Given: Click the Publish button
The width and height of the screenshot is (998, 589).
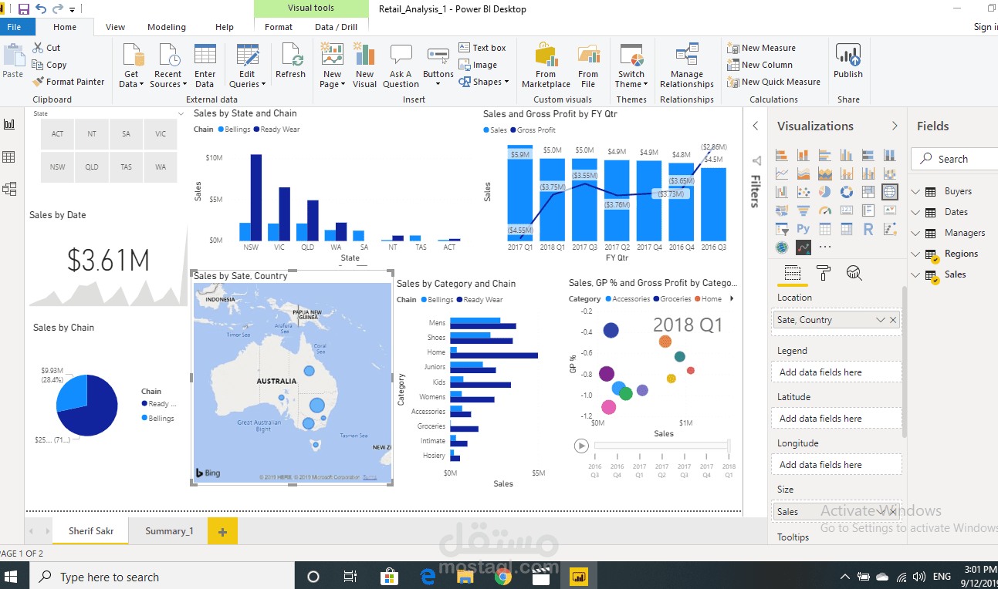Looking at the screenshot, I should tap(848, 62).
